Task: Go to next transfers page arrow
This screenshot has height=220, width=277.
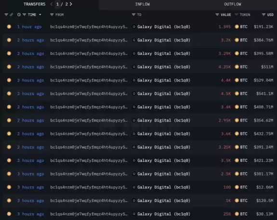Action: [x=71, y=4]
